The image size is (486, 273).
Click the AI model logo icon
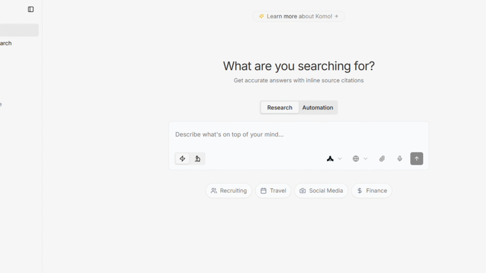click(x=330, y=158)
